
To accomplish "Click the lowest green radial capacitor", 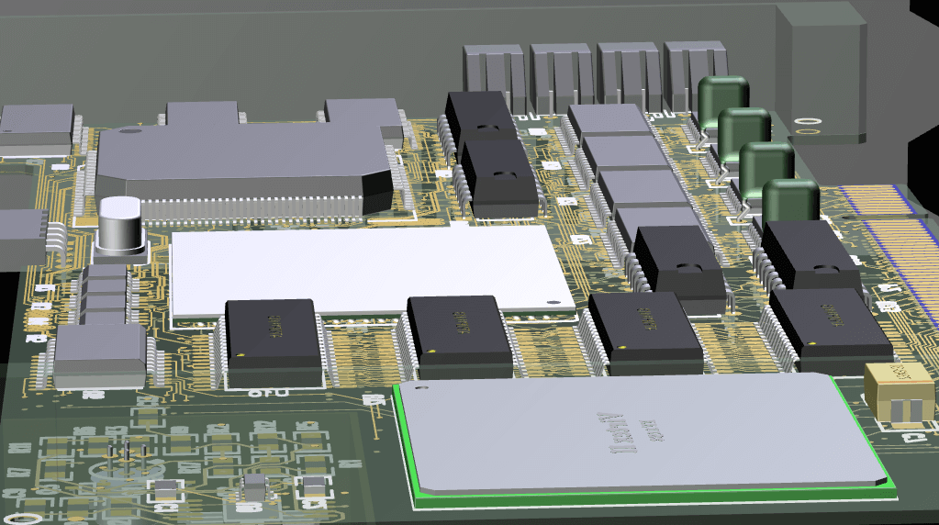I will click(x=789, y=200).
